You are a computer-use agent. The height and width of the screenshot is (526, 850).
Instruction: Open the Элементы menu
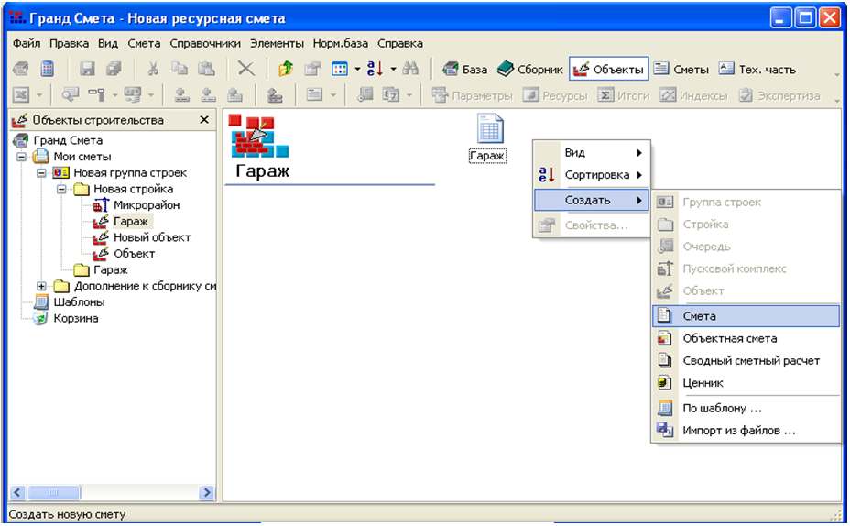click(x=277, y=43)
